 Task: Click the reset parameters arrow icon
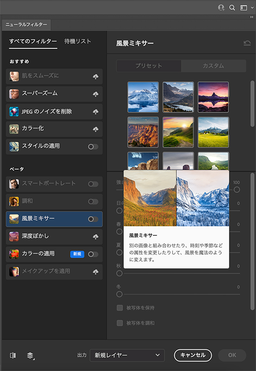[247, 43]
